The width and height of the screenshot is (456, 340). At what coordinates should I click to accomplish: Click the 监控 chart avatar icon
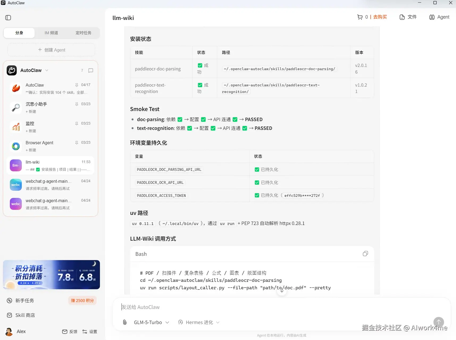tap(16, 127)
